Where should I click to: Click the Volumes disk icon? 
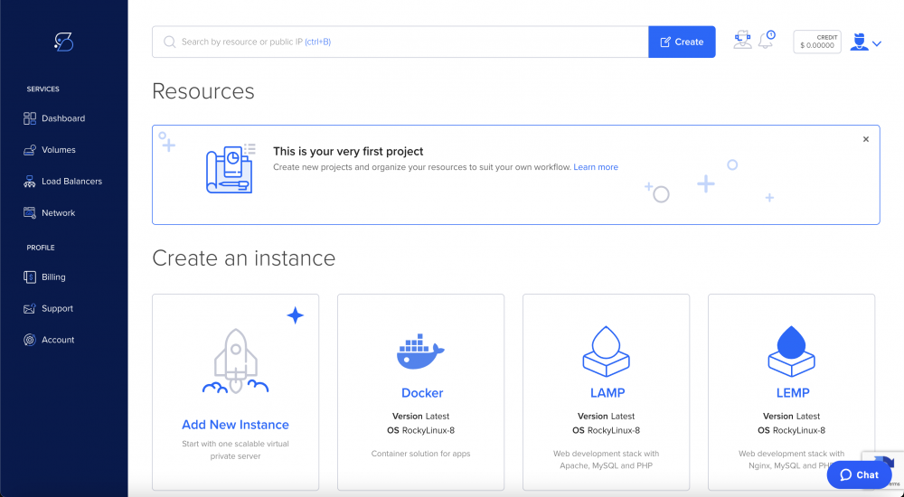(x=30, y=150)
